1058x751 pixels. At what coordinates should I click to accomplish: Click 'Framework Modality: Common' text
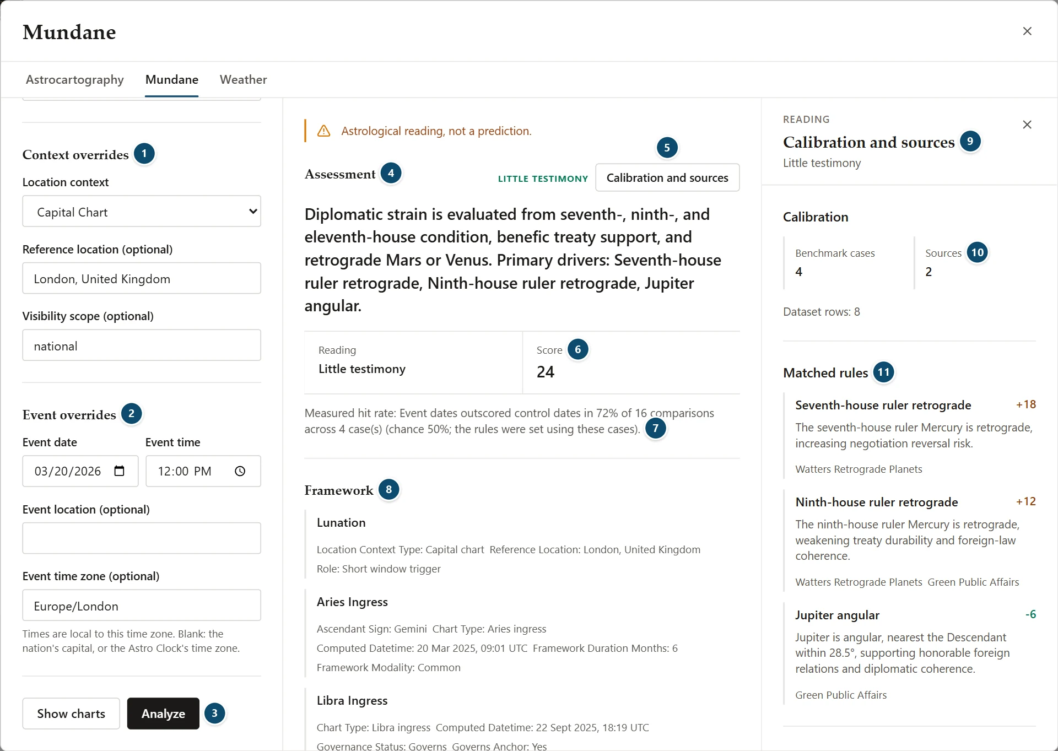coord(388,668)
